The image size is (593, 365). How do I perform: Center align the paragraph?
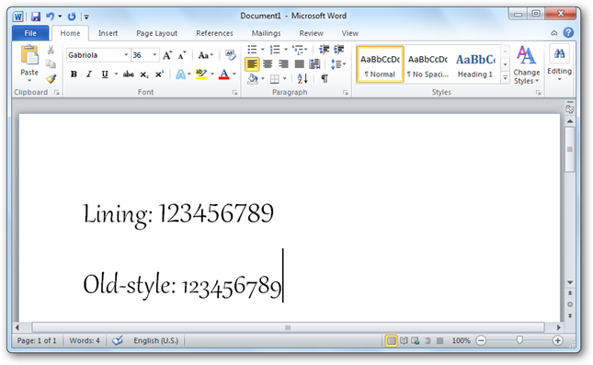point(268,64)
